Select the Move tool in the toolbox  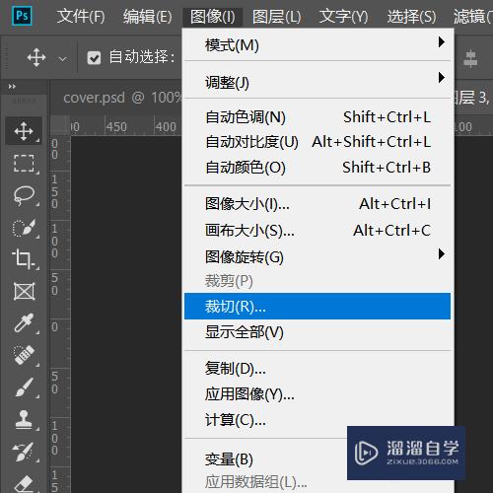24,131
